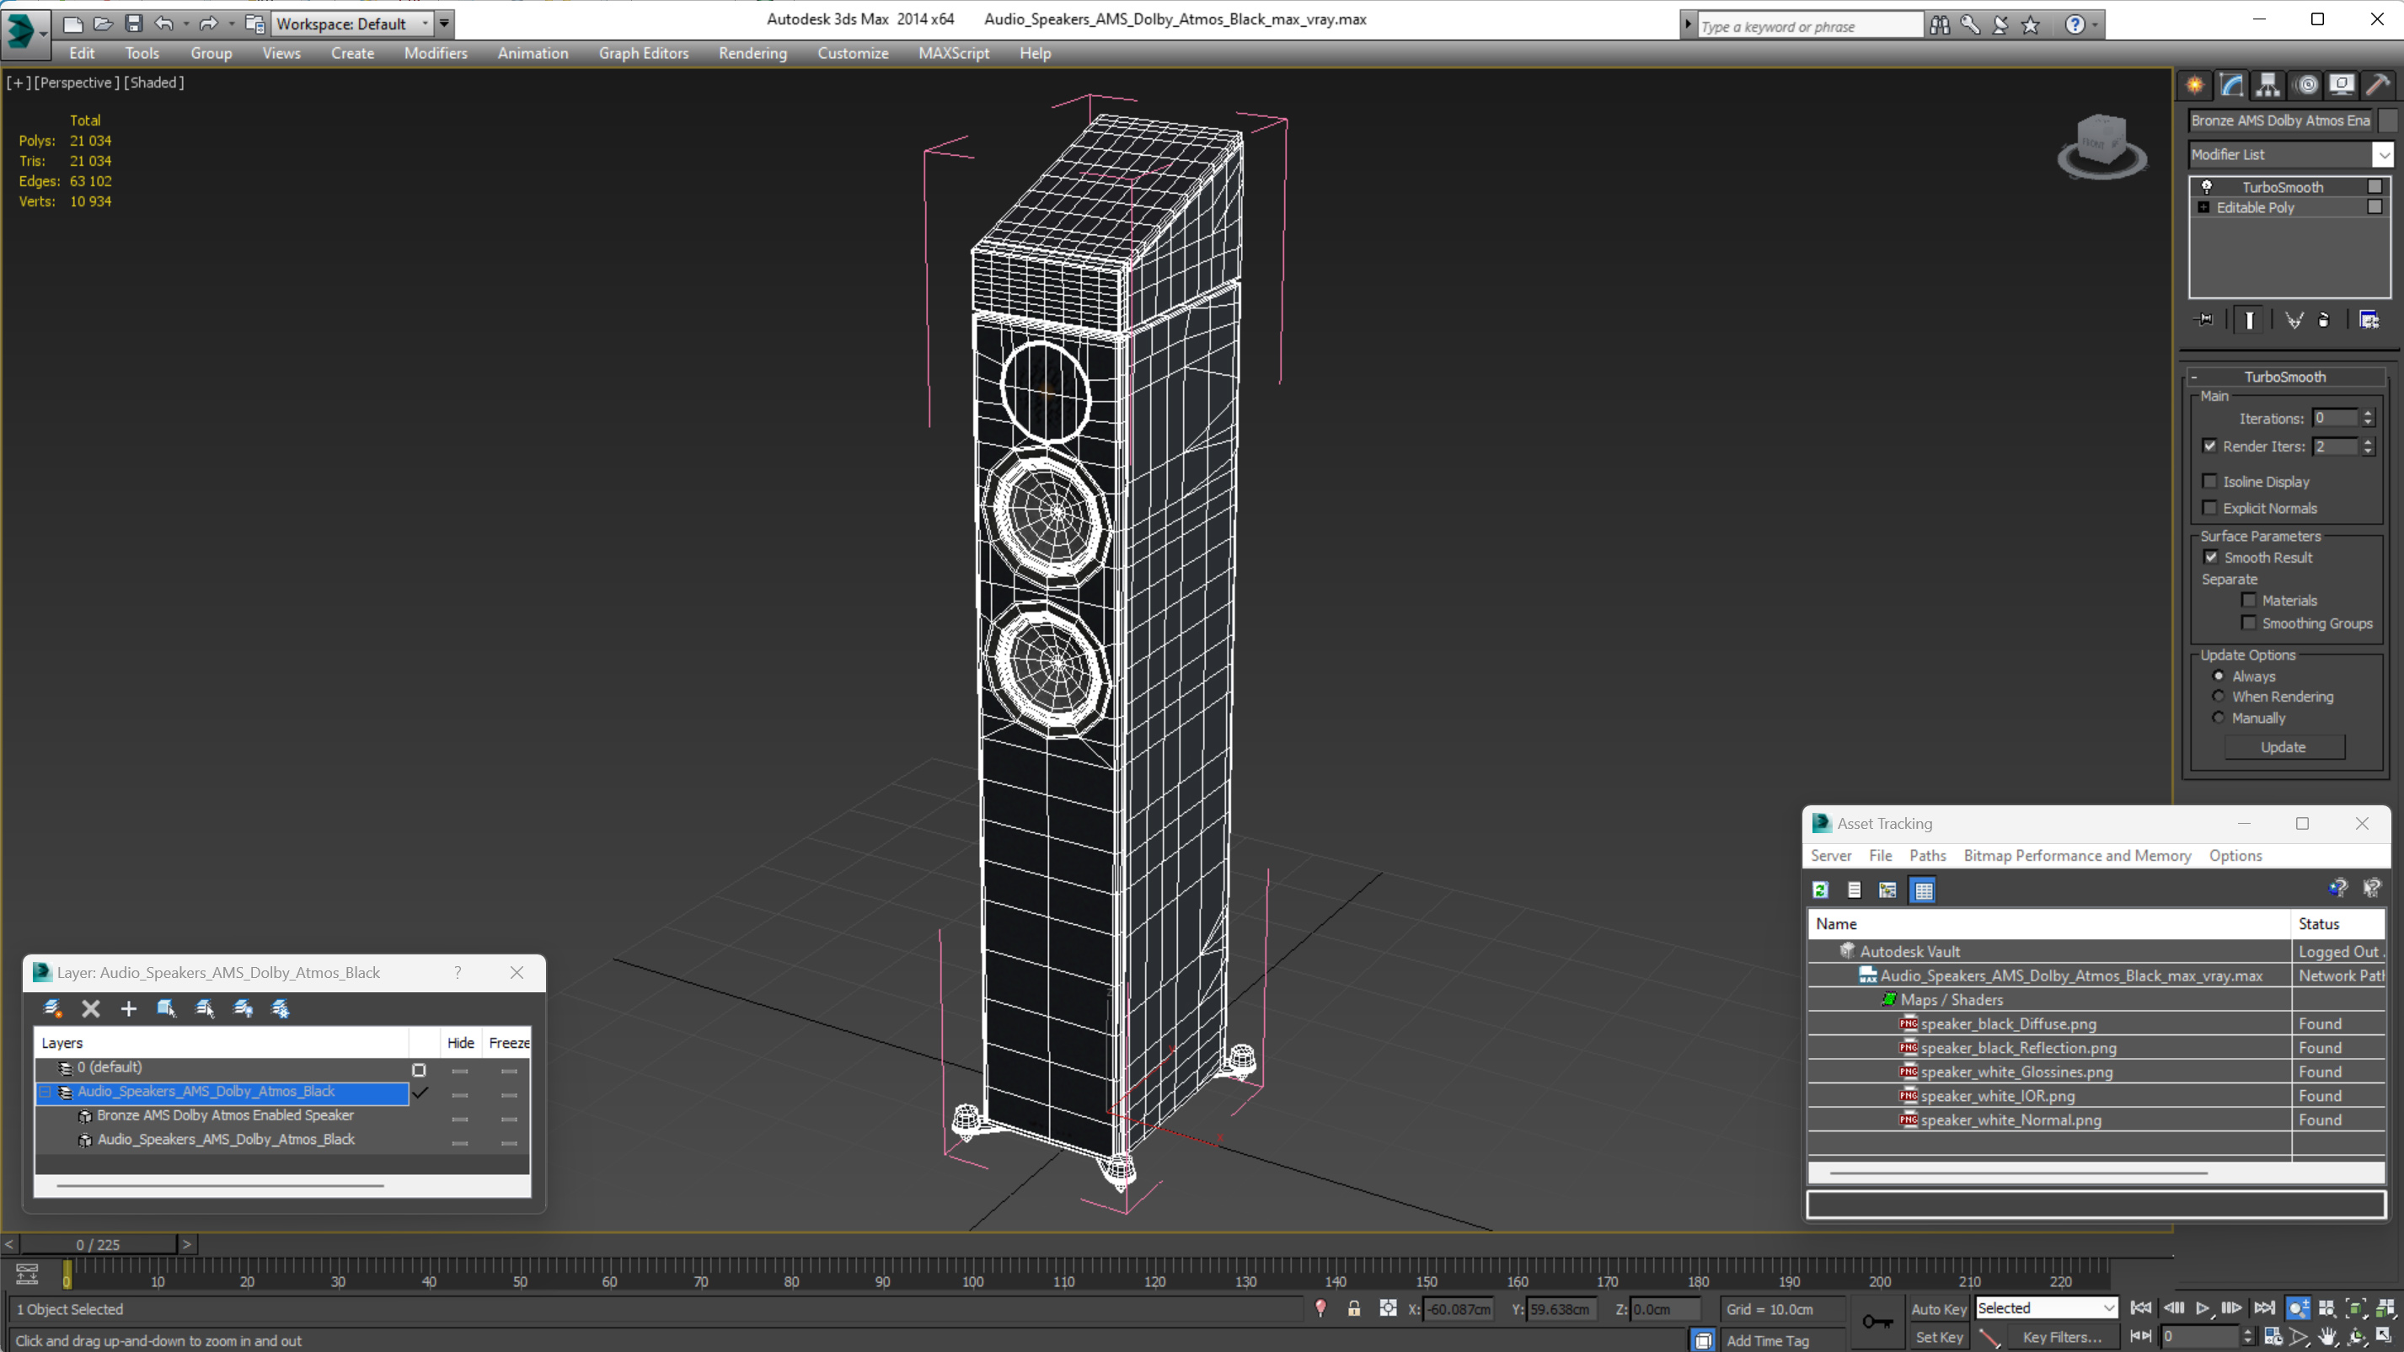Click Configure Modifier Sets icon
This screenshot has height=1352, width=2404.
coord(2369,320)
